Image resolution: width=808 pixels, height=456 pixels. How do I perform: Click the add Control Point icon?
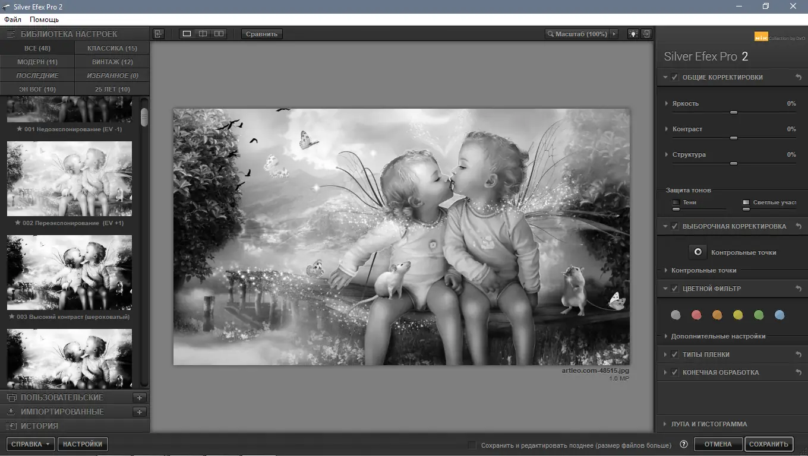(697, 251)
